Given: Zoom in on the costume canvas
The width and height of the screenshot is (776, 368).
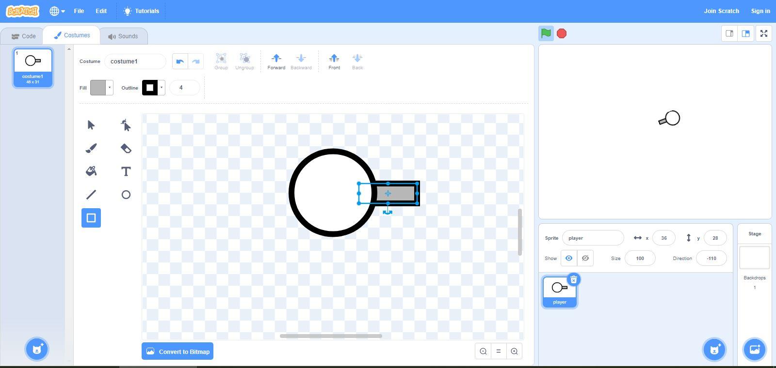Looking at the screenshot, I should 514,352.
